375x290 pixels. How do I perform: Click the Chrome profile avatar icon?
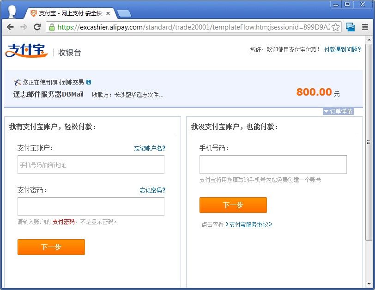pos(12,12)
